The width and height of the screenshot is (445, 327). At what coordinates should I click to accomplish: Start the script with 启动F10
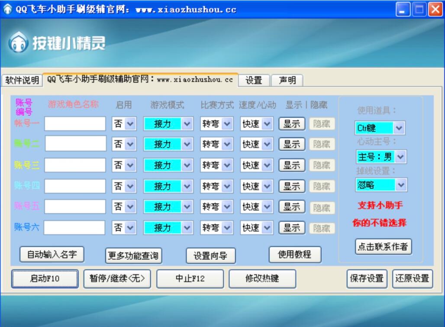(x=45, y=279)
